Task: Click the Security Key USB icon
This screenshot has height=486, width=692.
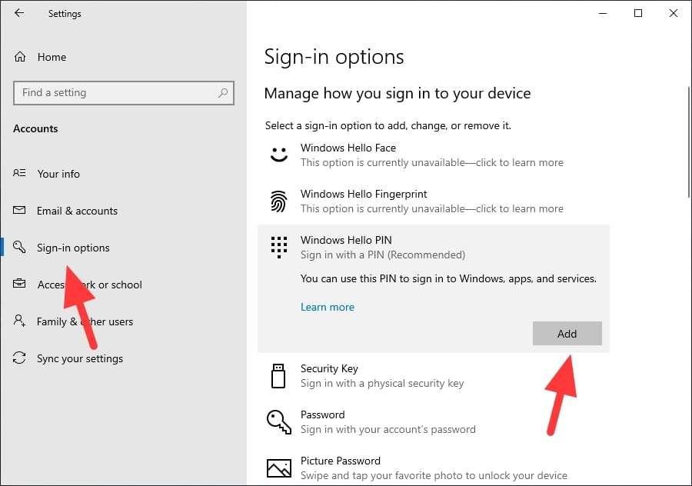Action: [x=278, y=375]
